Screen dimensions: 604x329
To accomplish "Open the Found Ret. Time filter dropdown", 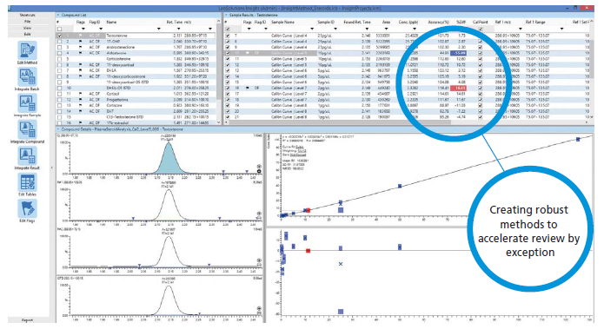I will pyautogui.click(x=367, y=29).
